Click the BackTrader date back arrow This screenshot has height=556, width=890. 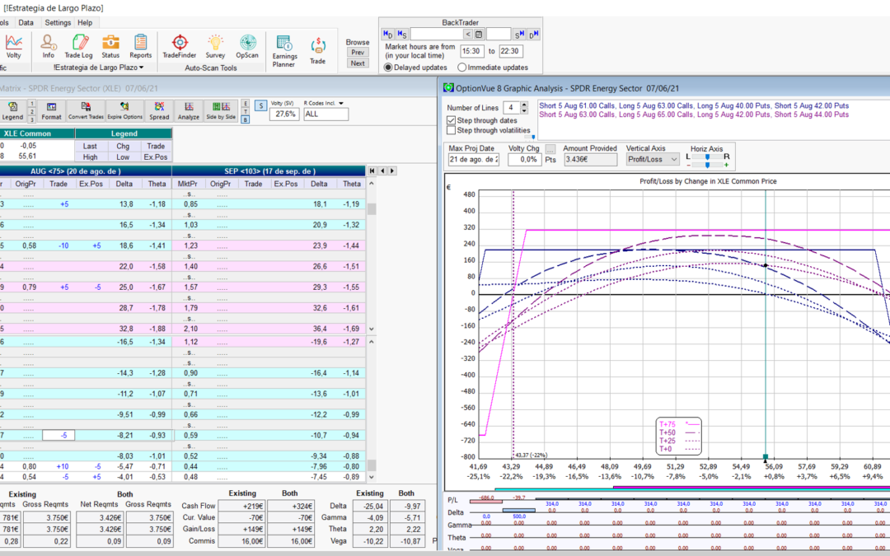(x=468, y=35)
